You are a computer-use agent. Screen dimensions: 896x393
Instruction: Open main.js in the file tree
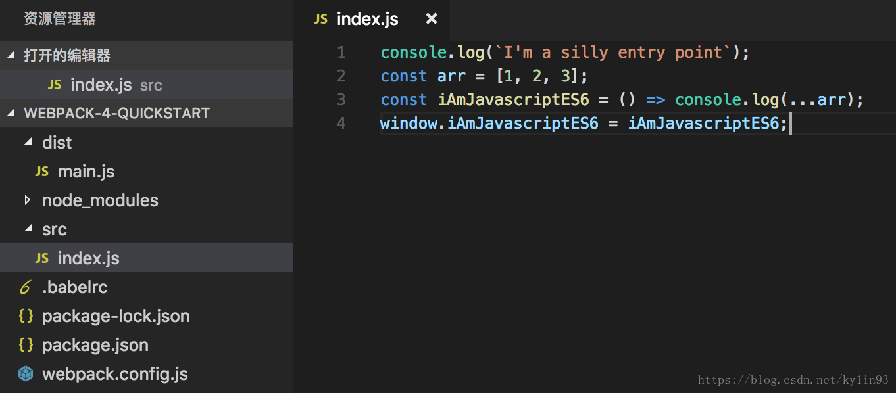click(86, 172)
